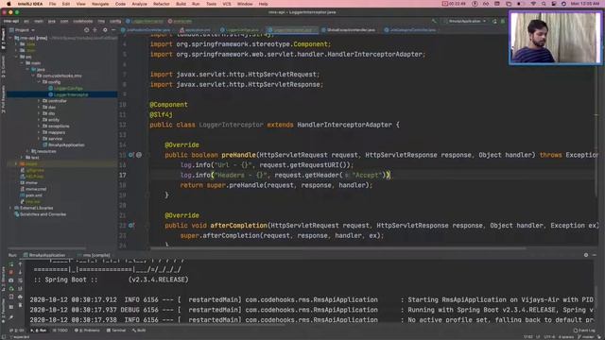
Task: Expand the mappers package
Action: [x=39, y=132]
